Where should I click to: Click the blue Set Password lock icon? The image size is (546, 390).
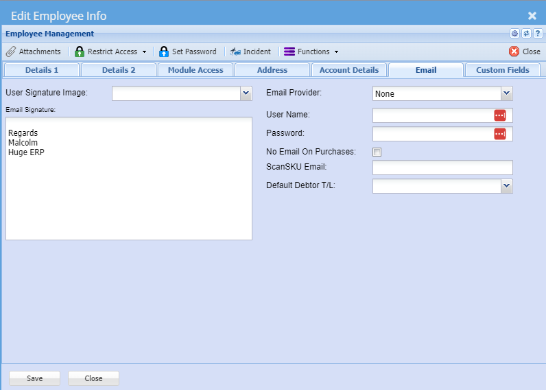(164, 51)
